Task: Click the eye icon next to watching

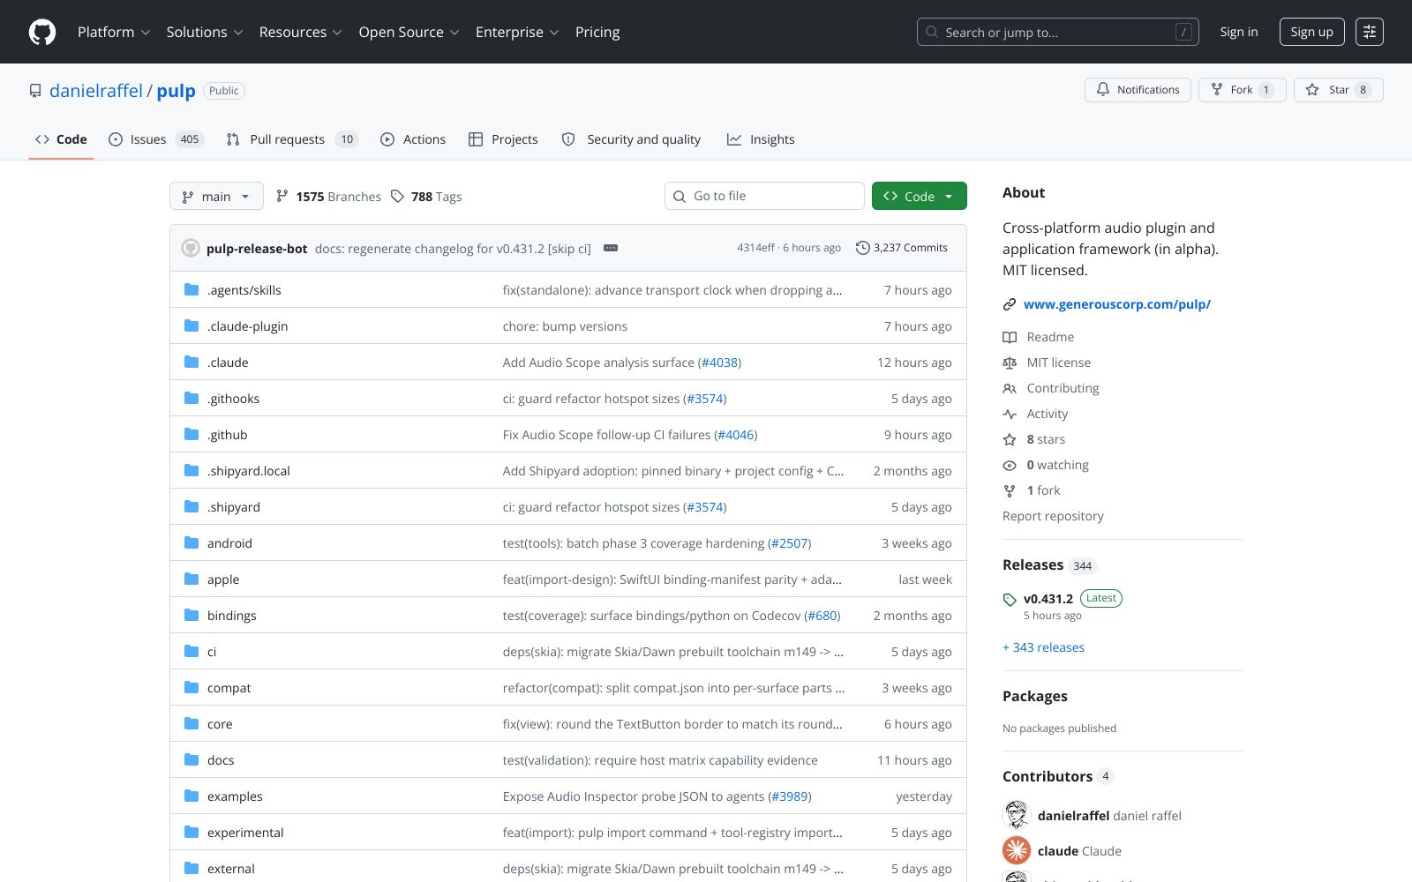Action: click(x=1010, y=465)
